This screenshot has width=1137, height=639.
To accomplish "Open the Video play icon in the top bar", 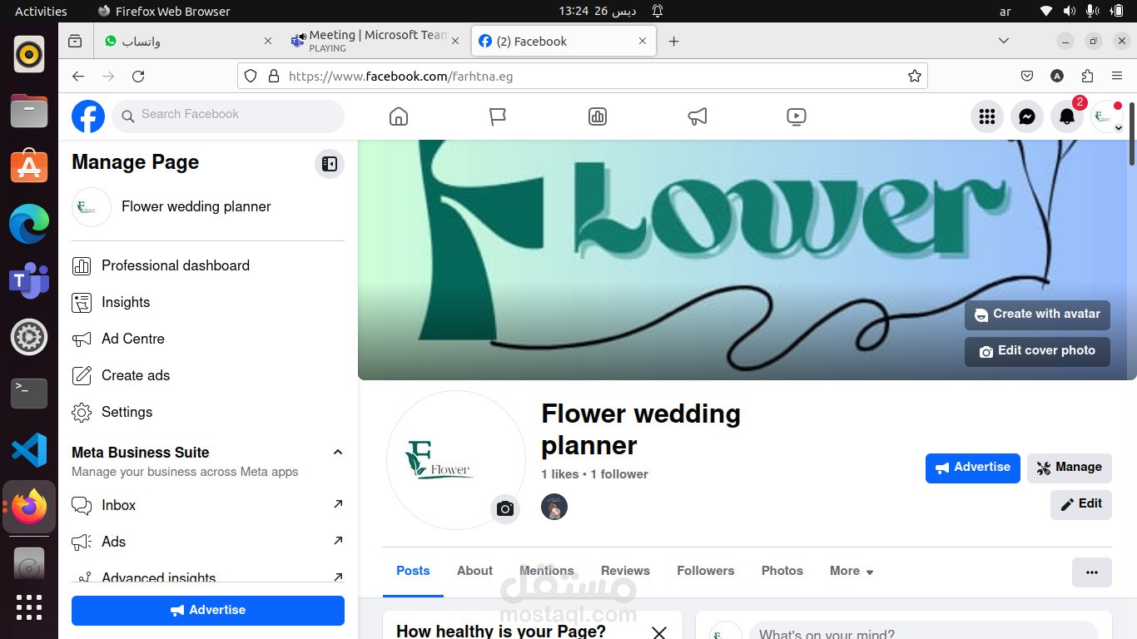I will tap(797, 116).
